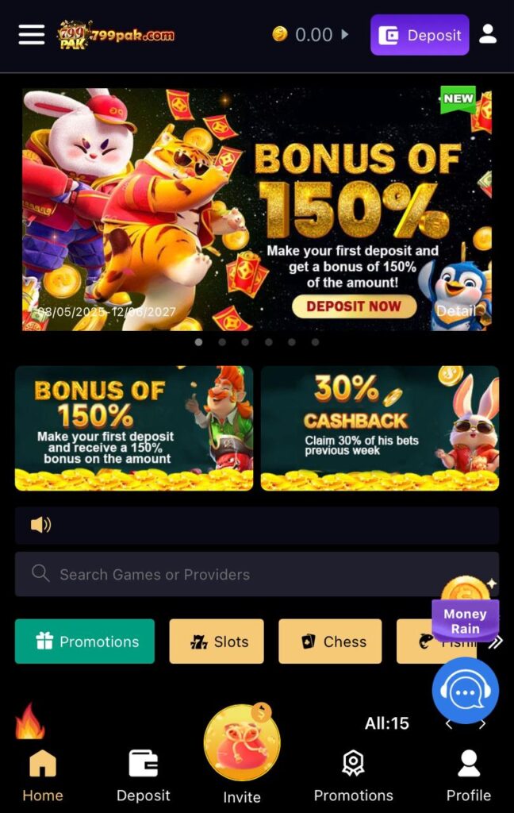The height and width of the screenshot is (813, 514).
Task: Select the last banner carousel dot
Action: (x=315, y=342)
